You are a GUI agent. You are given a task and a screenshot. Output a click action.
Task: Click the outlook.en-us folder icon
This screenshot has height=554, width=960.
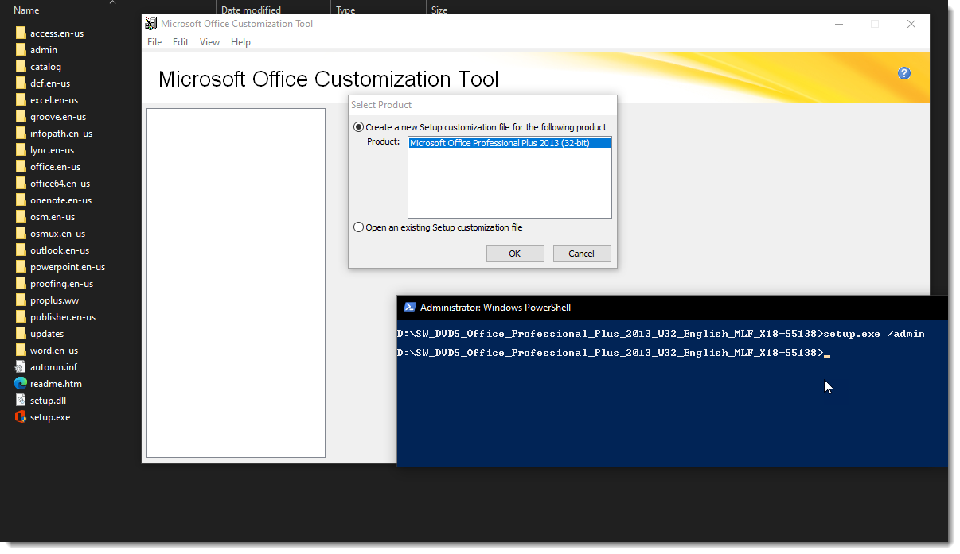tap(21, 250)
